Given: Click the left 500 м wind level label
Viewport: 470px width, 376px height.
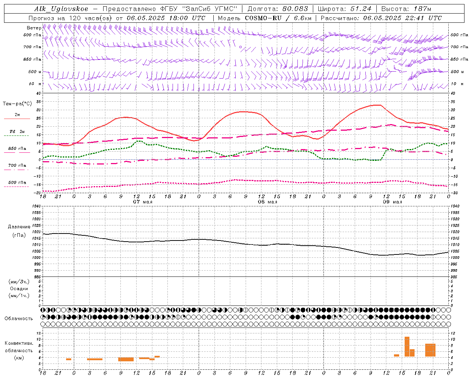Looking at the screenshot, I should click(35, 72).
